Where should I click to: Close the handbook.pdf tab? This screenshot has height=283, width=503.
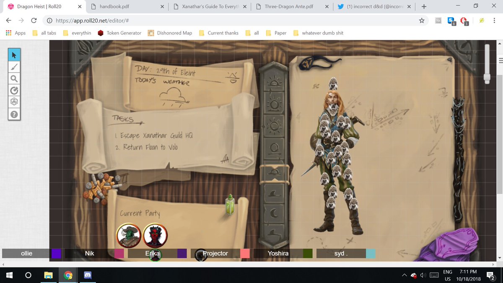point(162,7)
